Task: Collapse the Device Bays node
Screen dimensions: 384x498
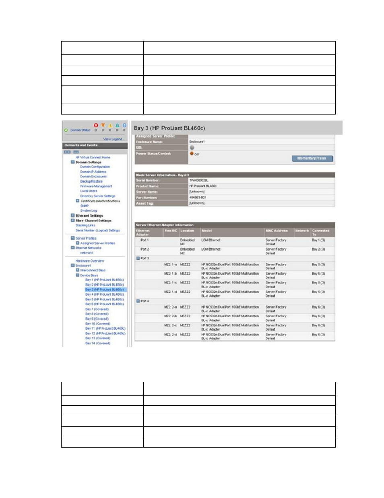Action: (x=78, y=275)
